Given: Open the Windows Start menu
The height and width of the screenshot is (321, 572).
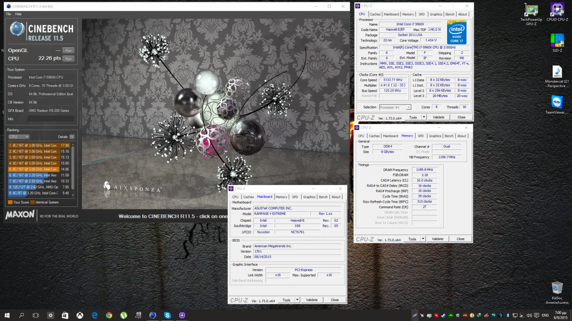Looking at the screenshot, I should click(7, 315).
